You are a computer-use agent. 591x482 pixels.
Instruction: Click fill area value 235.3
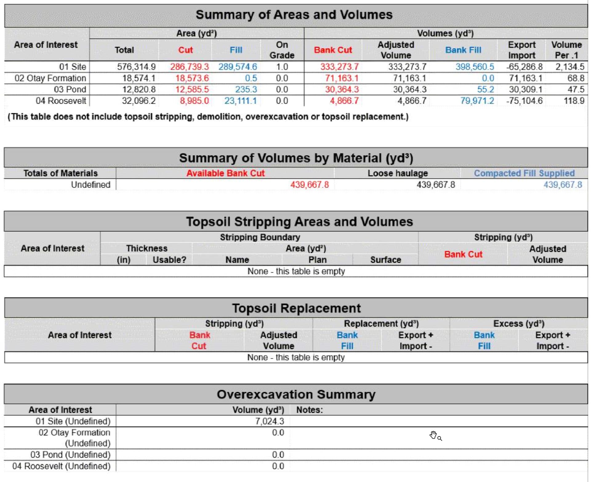[x=246, y=89]
